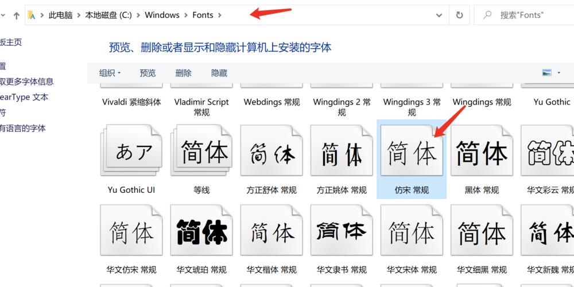This screenshot has height=287, width=574.
Task: Click the Vladimir Script 常规 label
Action: click(x=201, y=107)
